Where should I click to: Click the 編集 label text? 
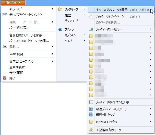coord(13,22)
